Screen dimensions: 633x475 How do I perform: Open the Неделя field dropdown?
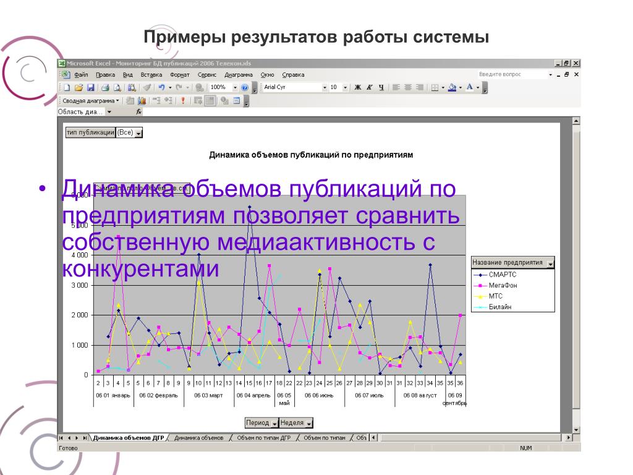click(309, 423)
